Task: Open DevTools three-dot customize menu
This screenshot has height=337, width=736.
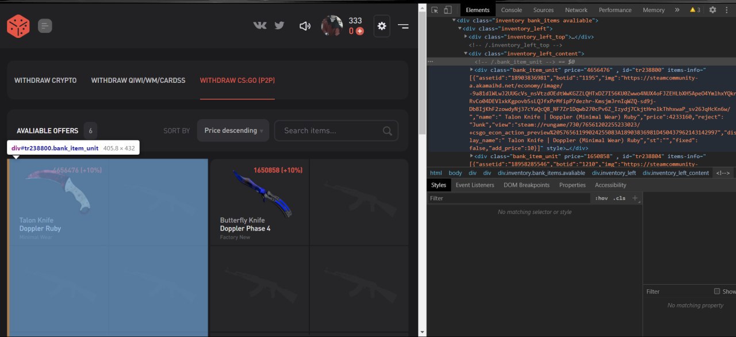Action: (727, 10)
